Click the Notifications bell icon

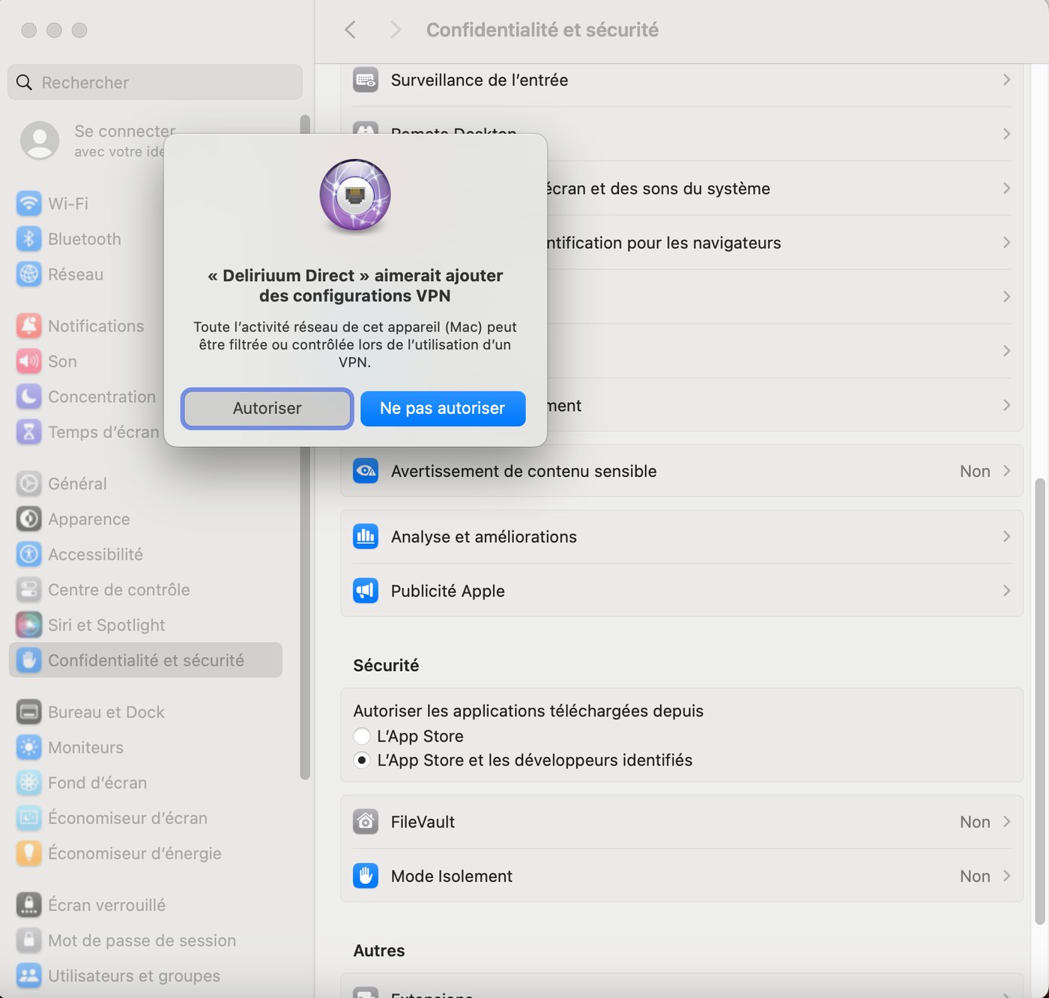28,325
